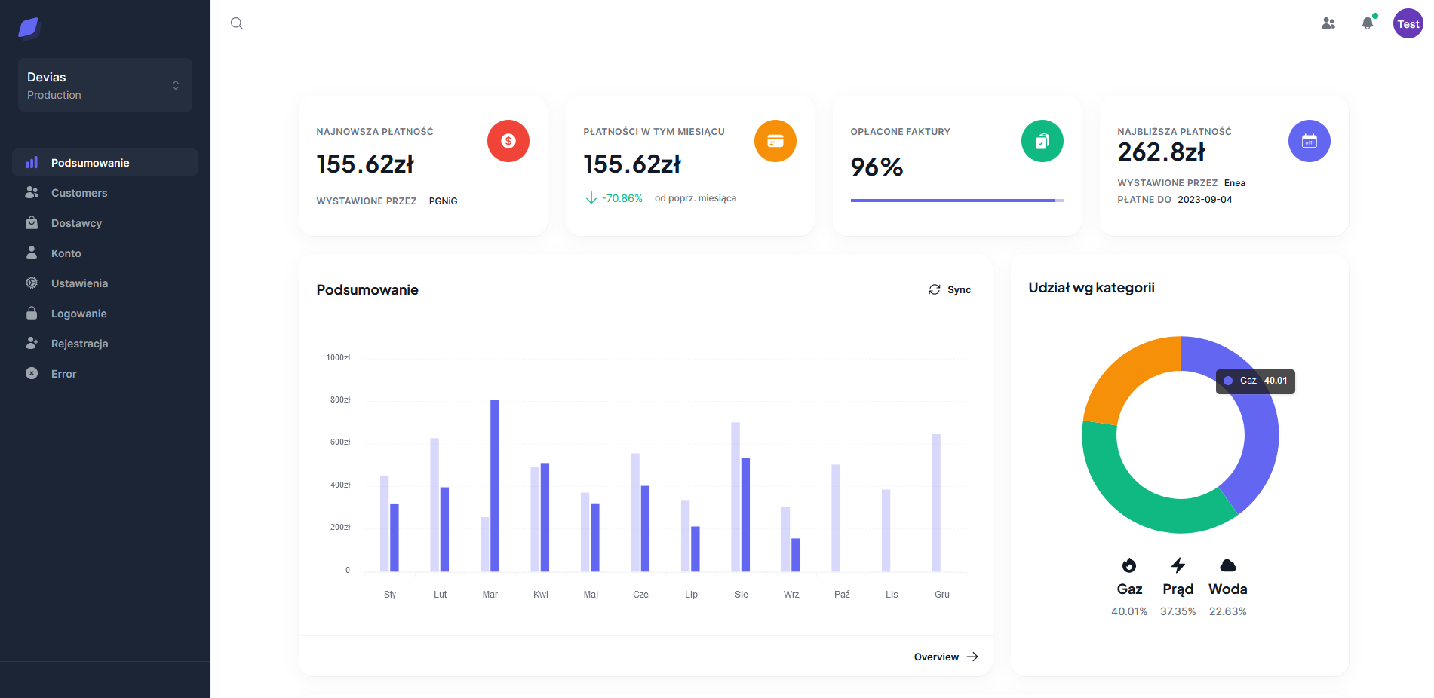The height and width of the screenshot is (698, 1434).
Task: Expand the Devias Production workspace switcher
Action: click(x=105, y=85)
